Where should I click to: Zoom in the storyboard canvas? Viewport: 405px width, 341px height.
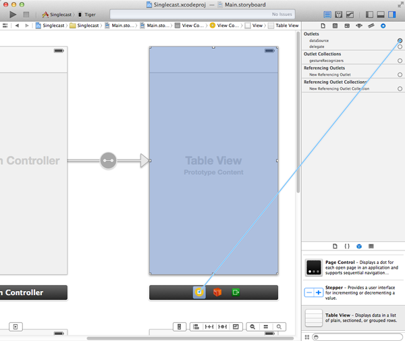(279, 327)
